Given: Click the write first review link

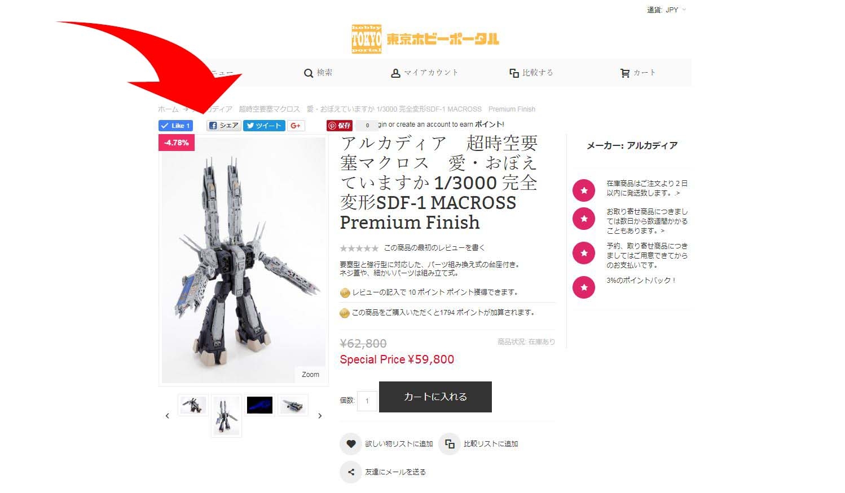Looking at the screenshot, I should coord(434,248).
